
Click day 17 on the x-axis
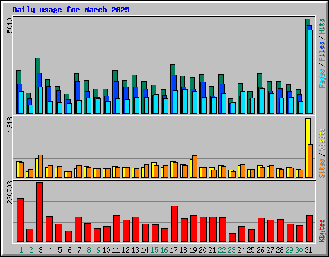[x=173, y=250]
